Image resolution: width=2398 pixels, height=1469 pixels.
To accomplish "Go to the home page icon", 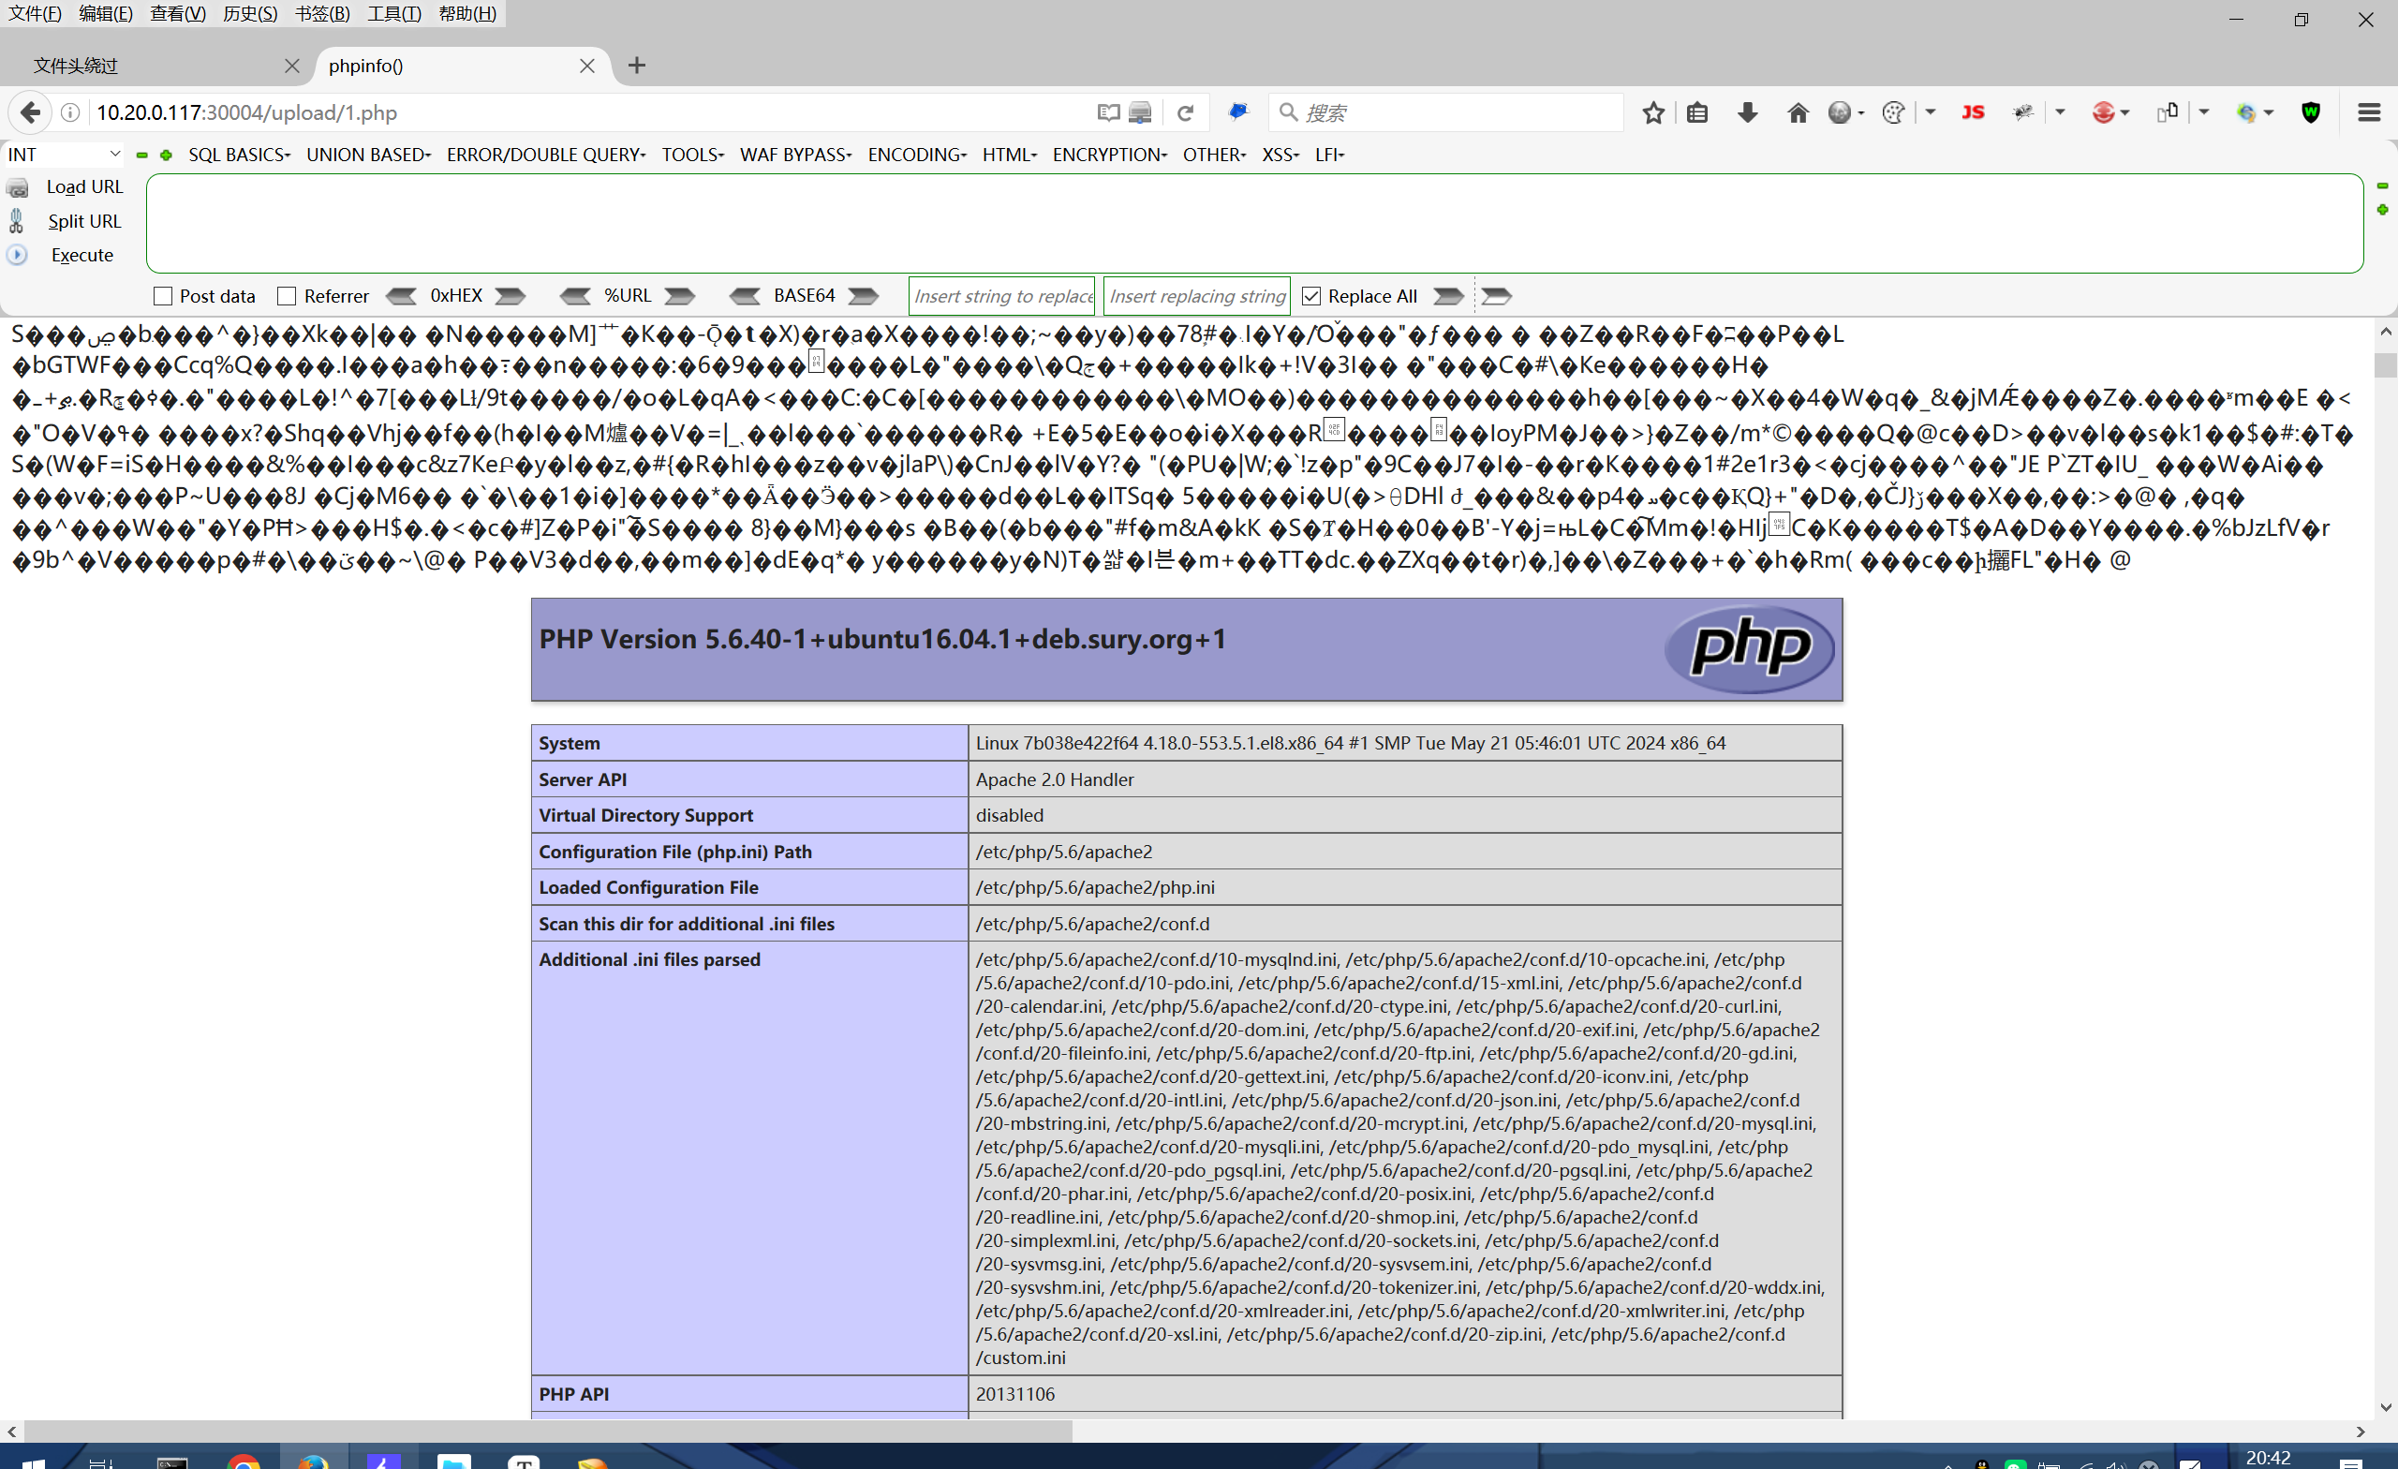I will pyautogui.click(x=1797, y=113).
